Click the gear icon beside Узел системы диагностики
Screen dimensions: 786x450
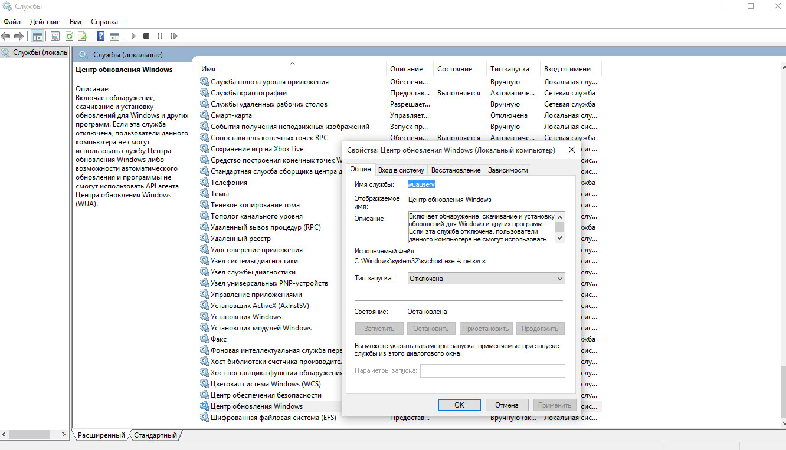point(205,261)
